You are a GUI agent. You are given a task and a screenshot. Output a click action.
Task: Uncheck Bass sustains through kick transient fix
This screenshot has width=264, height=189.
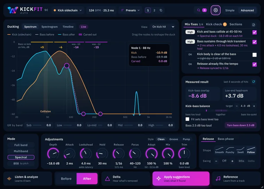[x=254, y=42]
